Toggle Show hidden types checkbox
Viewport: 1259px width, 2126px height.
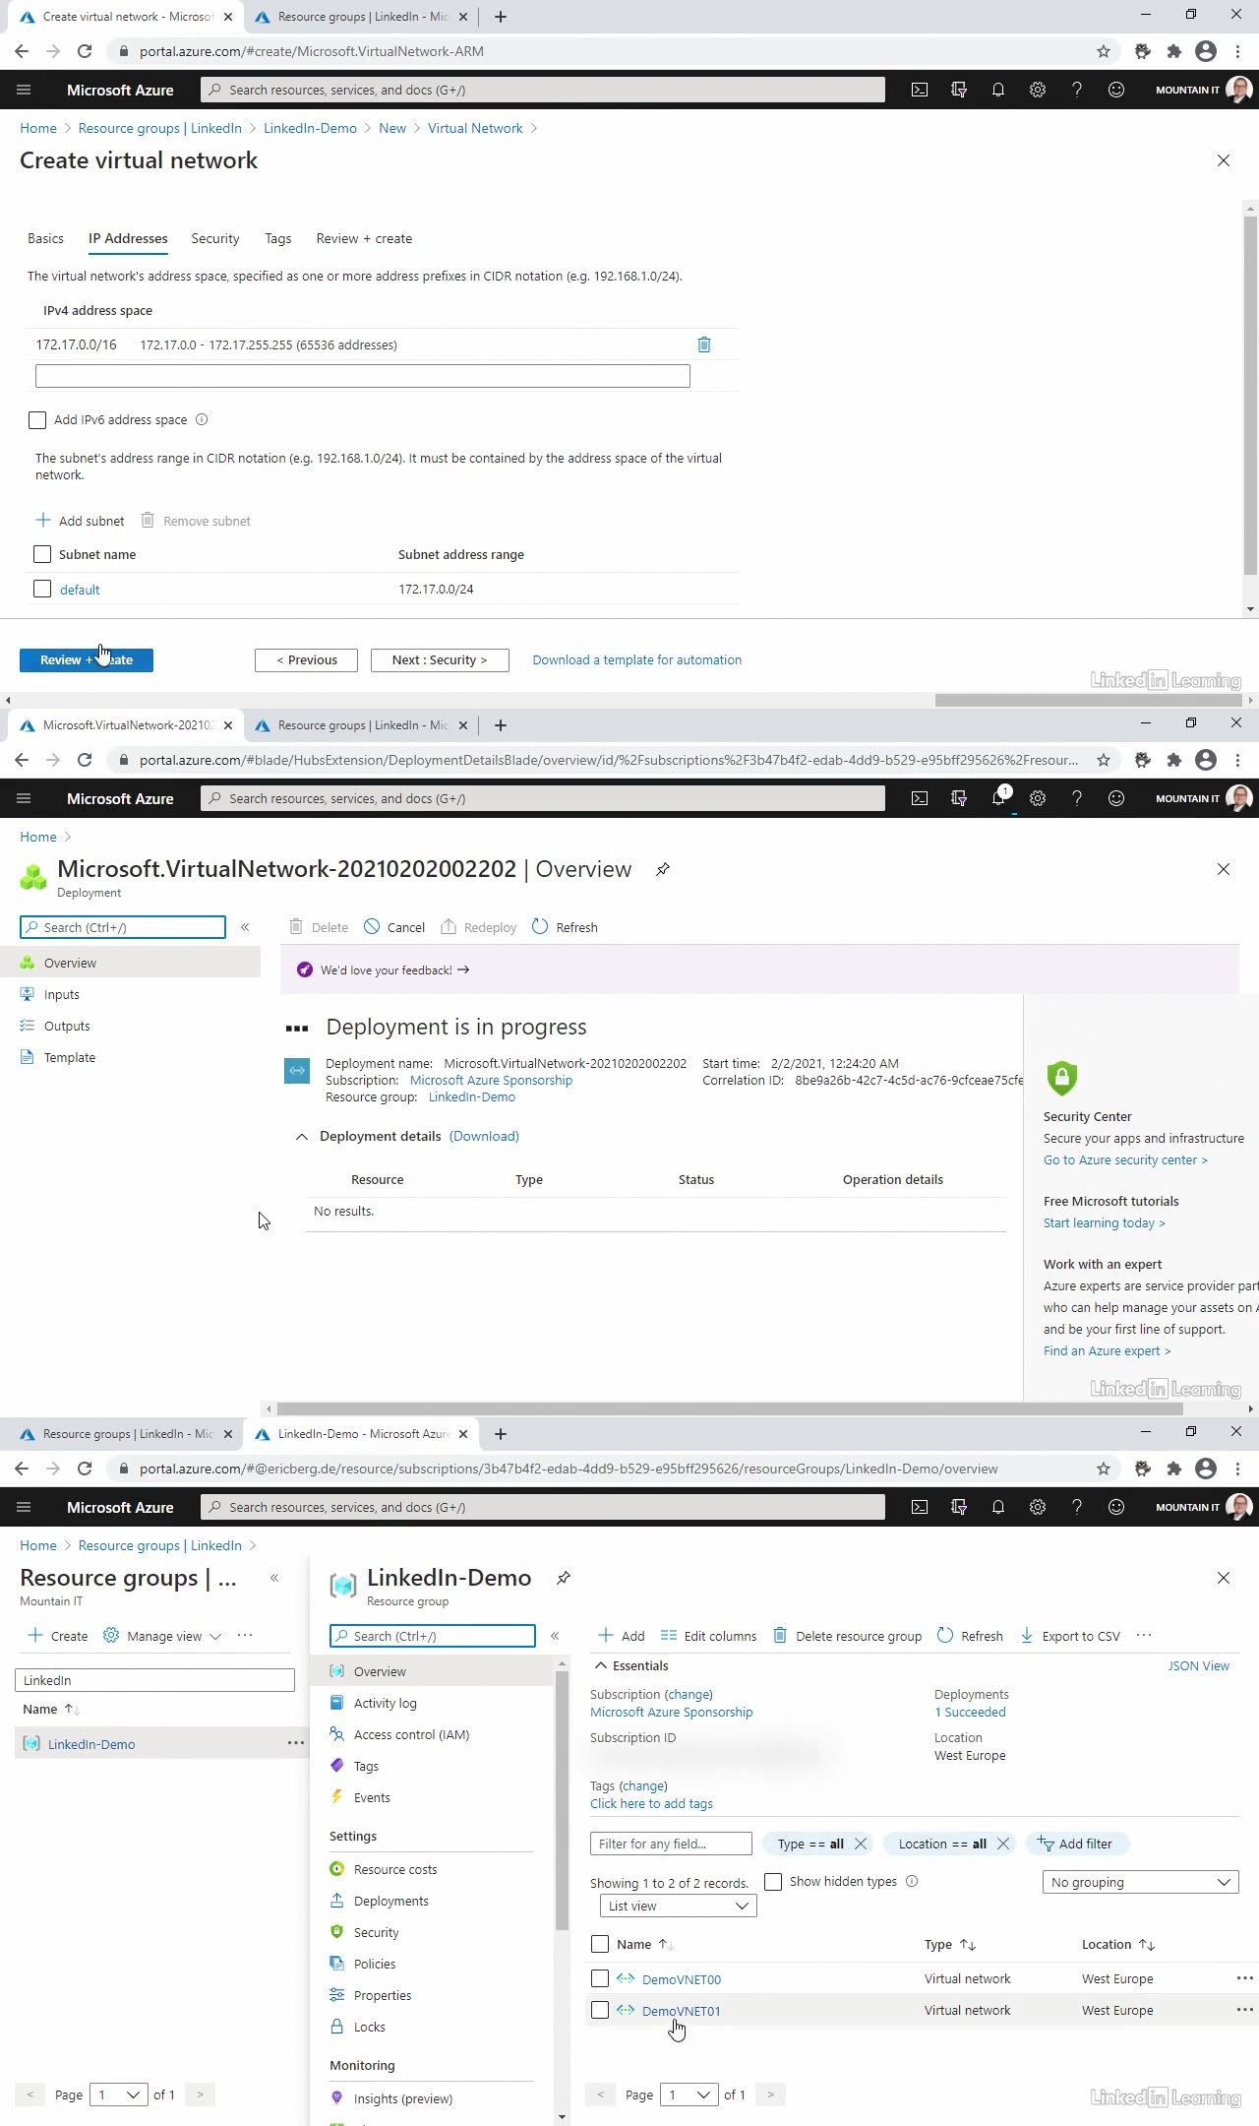[x=773, y=1881]
